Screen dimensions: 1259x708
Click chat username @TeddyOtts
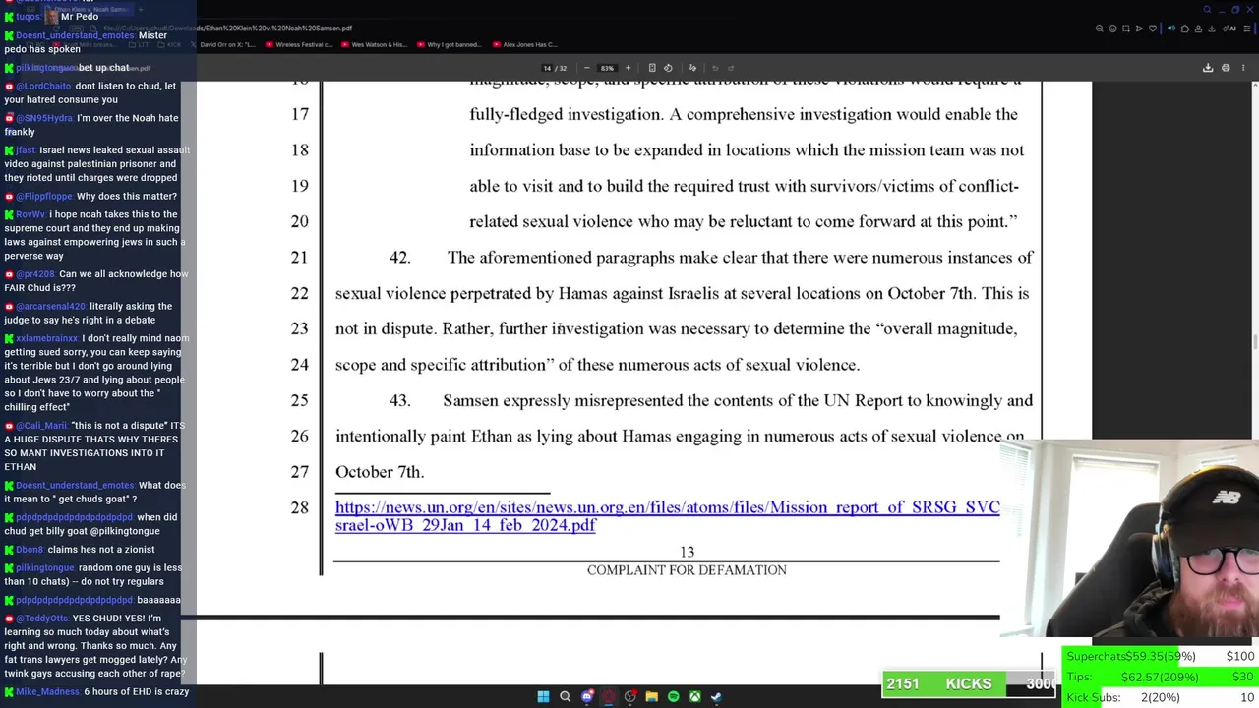[42, 619]
